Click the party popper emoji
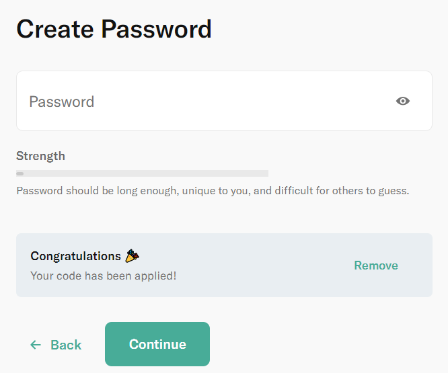This screenshot has width=448, height=373. click(132, 255)
